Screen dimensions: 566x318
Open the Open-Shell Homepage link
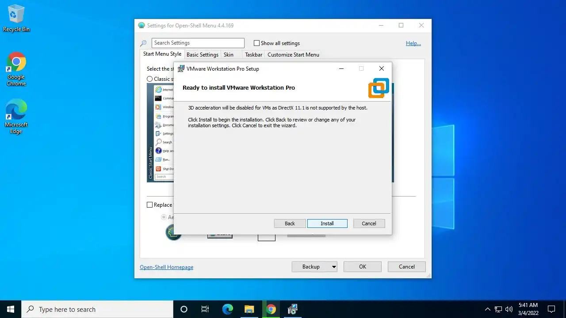coord(167,267)
